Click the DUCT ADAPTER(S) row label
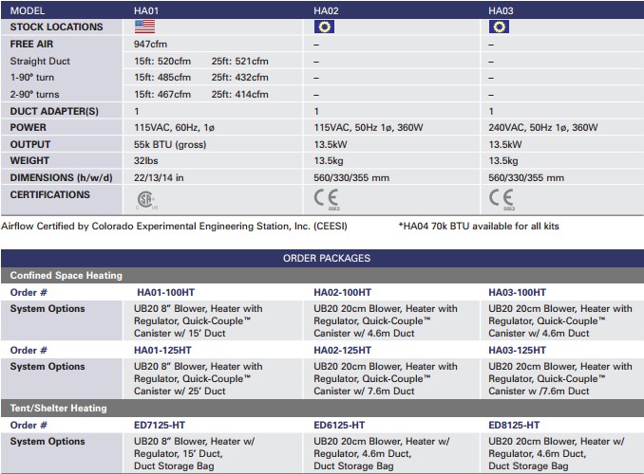 point(54,111)
